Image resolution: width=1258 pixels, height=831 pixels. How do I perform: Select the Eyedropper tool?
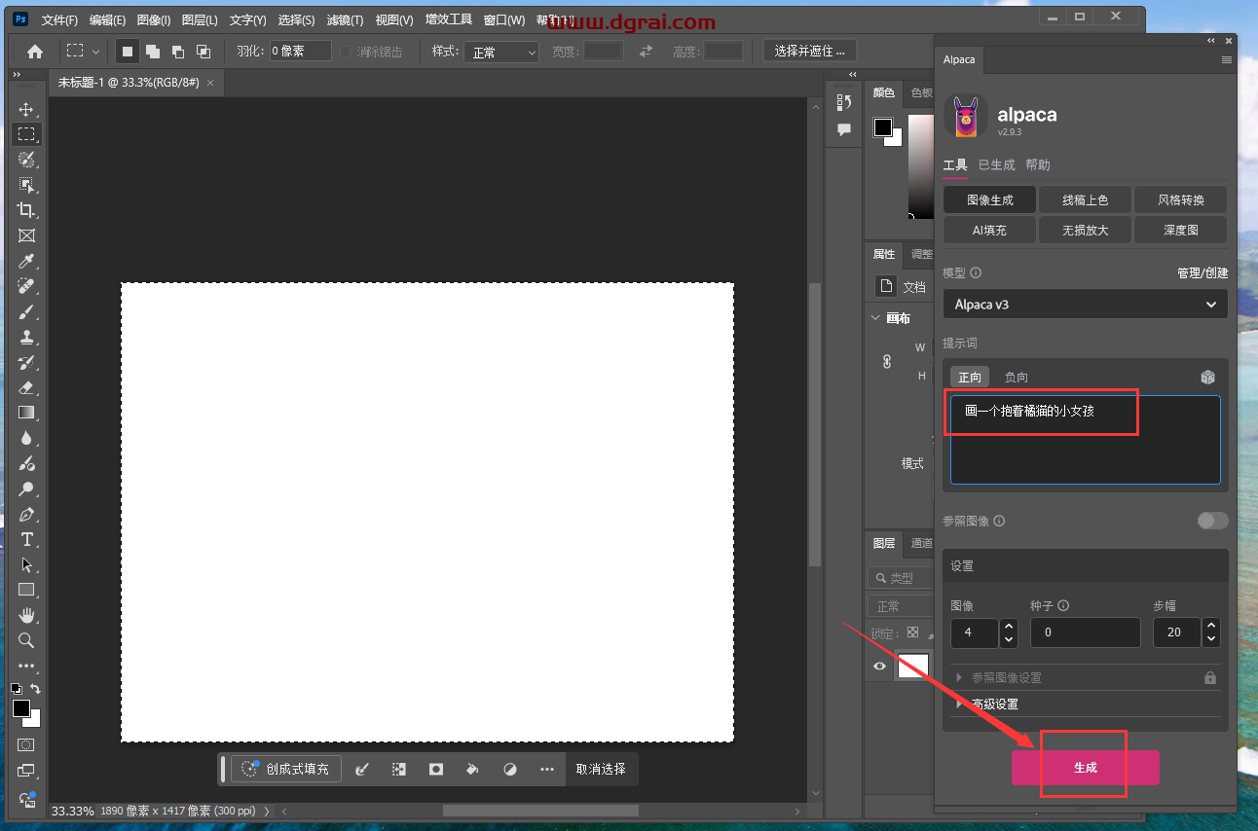26,261
